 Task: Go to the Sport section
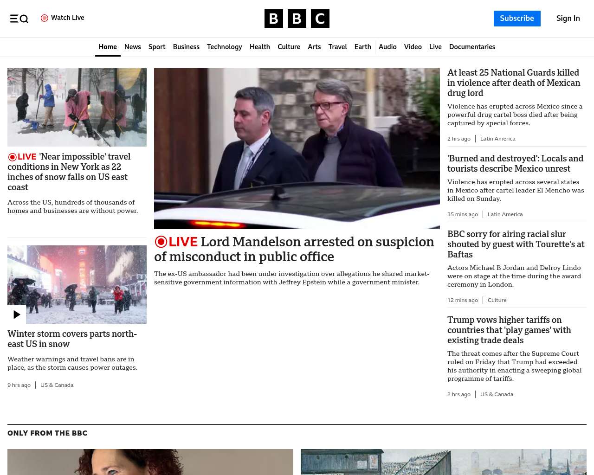click(x=157, y=47)
